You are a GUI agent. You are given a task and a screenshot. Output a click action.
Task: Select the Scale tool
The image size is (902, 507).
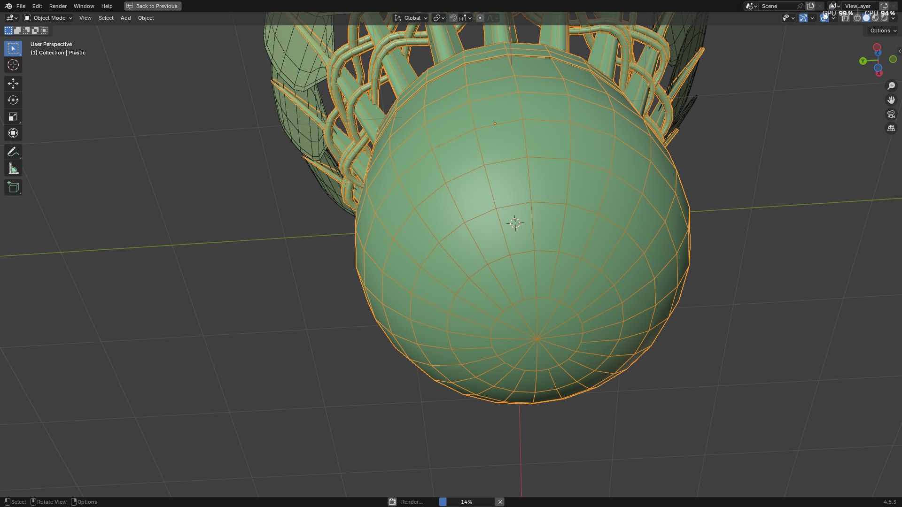[13, 116]
